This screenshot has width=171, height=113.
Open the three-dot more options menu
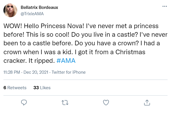click(165, 6)
